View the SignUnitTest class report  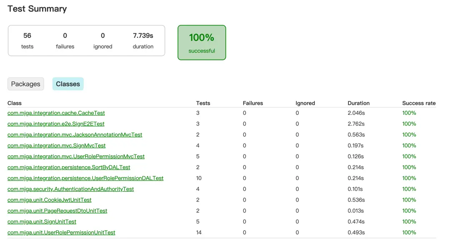coord(42,222)
